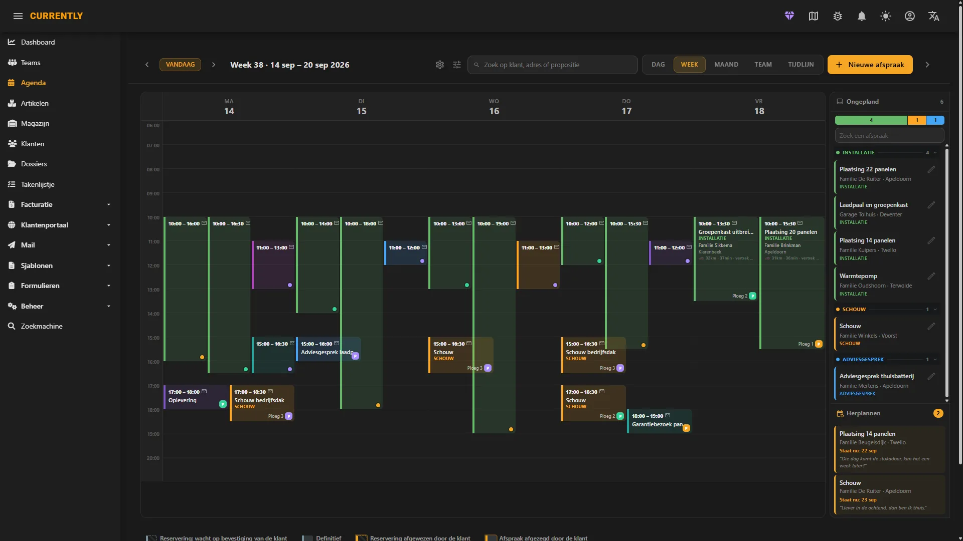Click the purple diamond icon in the header

click(789, 16)
